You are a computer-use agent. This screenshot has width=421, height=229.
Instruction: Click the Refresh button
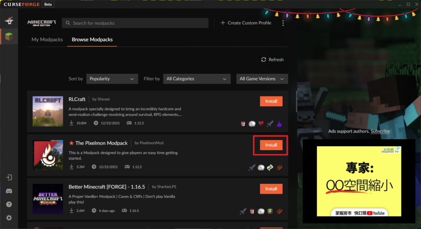(272, 59)
